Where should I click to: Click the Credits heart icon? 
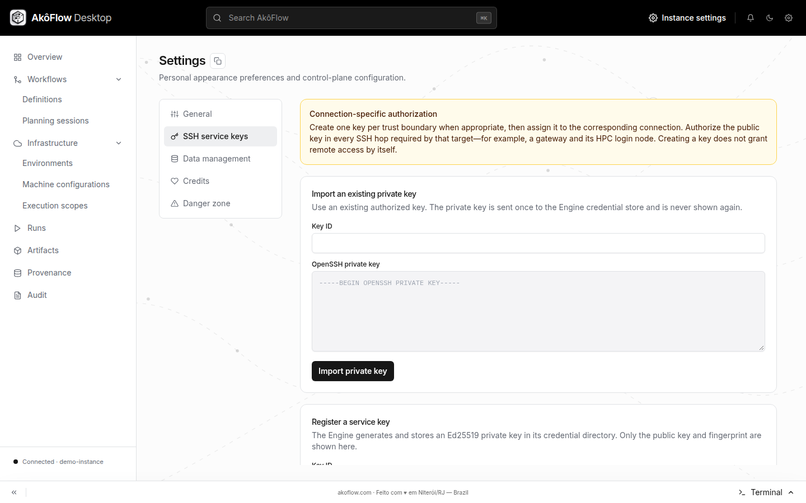coord(175,181)
